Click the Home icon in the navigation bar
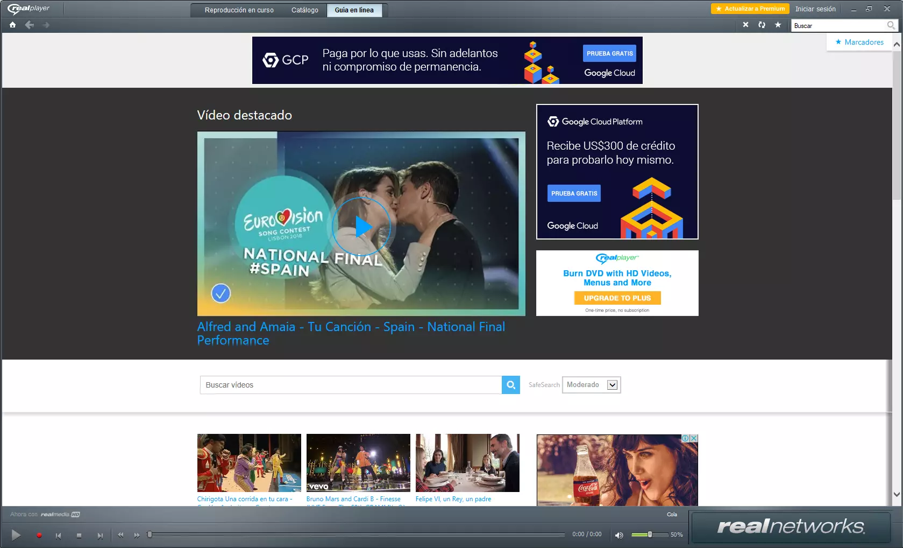 12,25
